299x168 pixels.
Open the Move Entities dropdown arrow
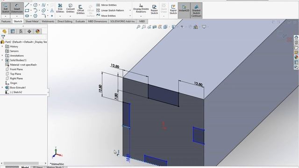130,15
